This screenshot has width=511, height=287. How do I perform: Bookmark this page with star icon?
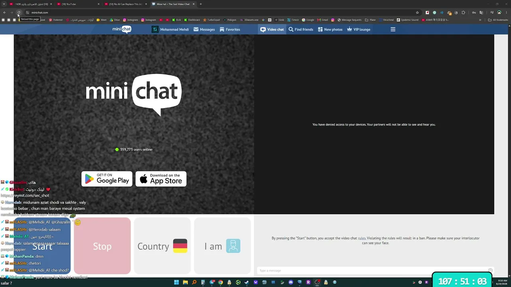[x=417, y=12]
